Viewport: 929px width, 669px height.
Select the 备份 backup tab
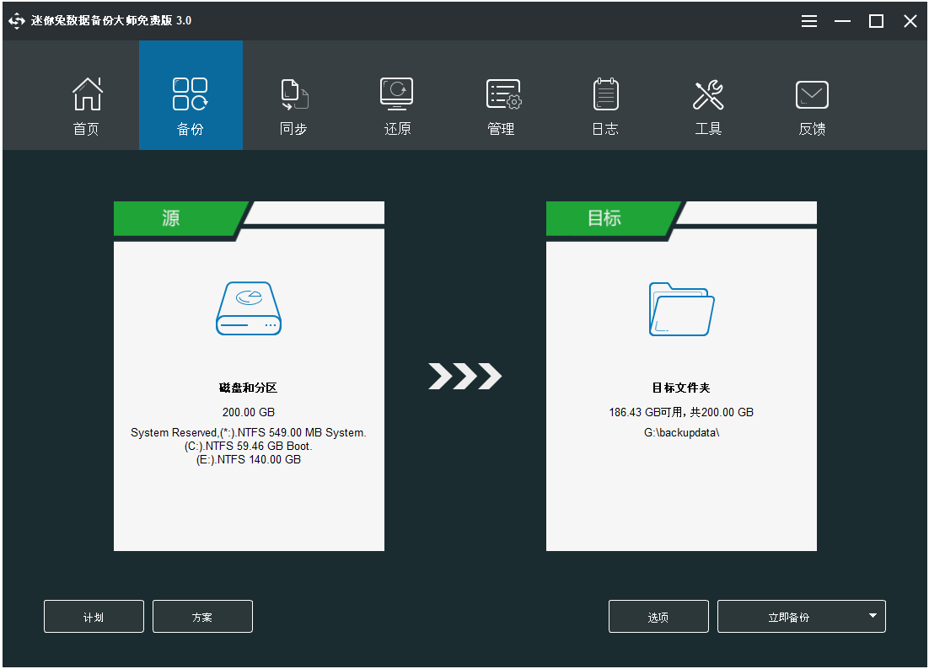(x=191, y=95)
